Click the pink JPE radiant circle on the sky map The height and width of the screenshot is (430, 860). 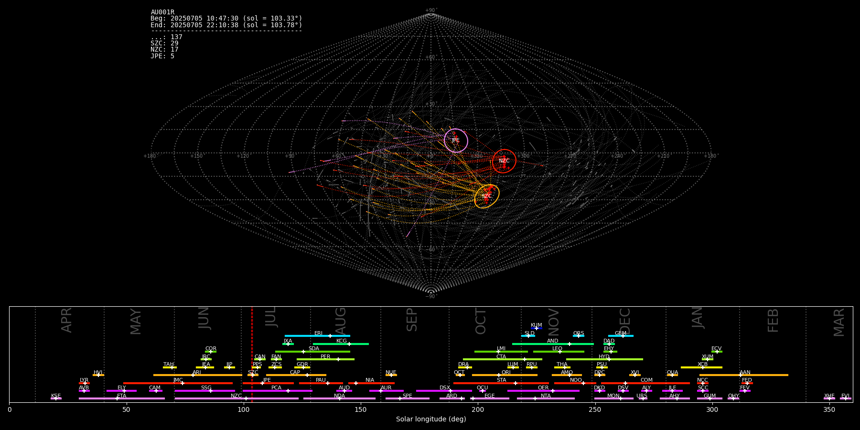coord(456,140)
